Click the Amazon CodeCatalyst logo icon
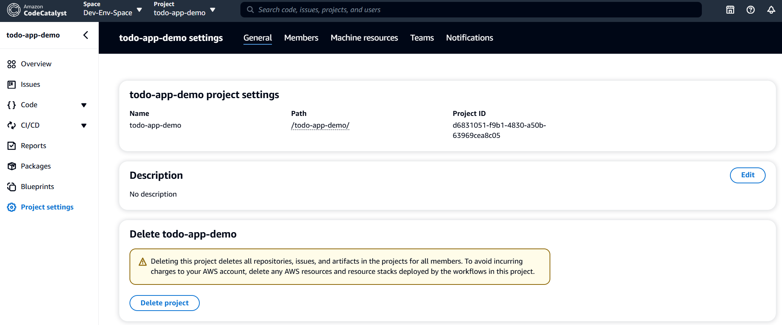The width and height of the screenshot is (782, 325). [14, 10]
